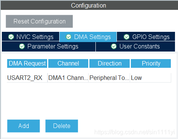The image size is (178, 139).
Task: Click the Priority column header
Action: 151,63
